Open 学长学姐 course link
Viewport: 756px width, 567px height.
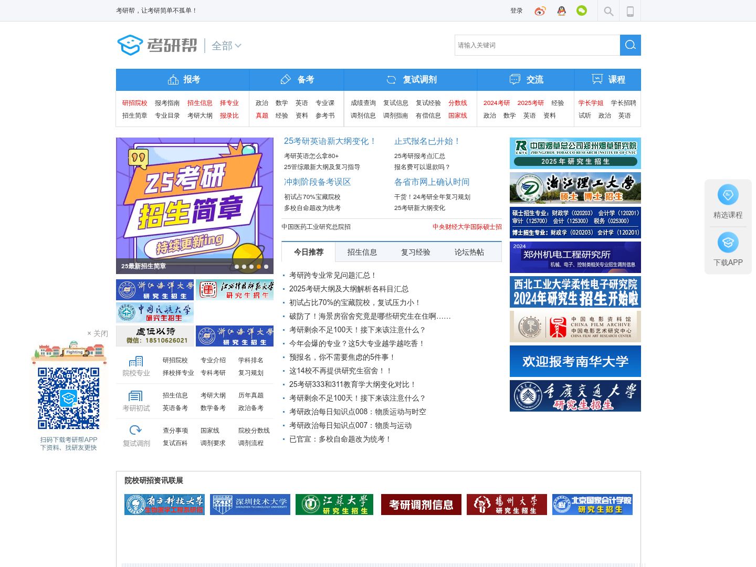pos(591,103)
